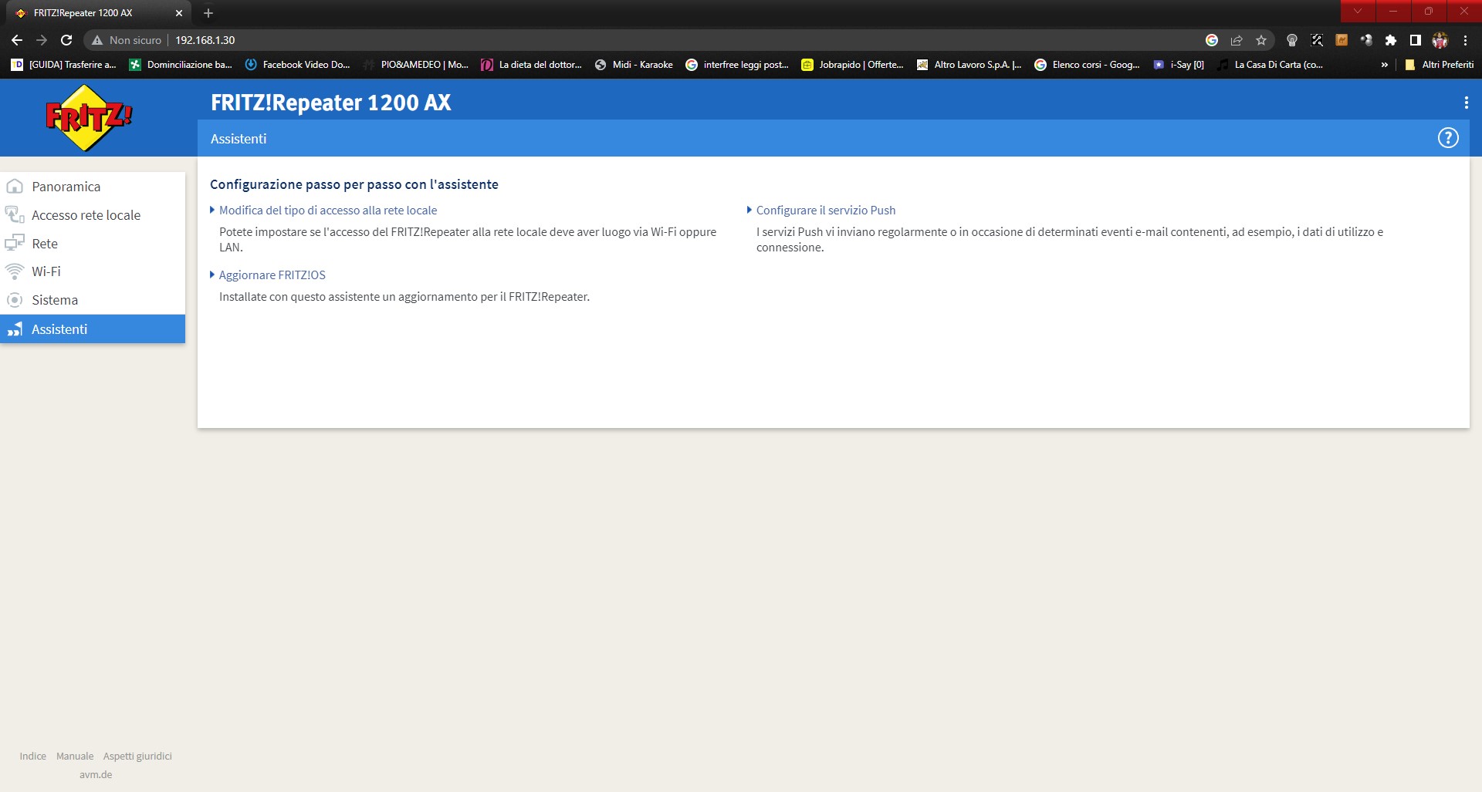
Task: Select Panoramica in the sidebar
Action: coord(93,187)
